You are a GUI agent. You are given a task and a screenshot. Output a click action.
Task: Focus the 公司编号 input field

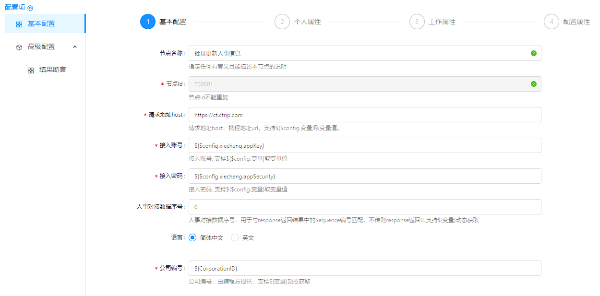pos(365,268)
